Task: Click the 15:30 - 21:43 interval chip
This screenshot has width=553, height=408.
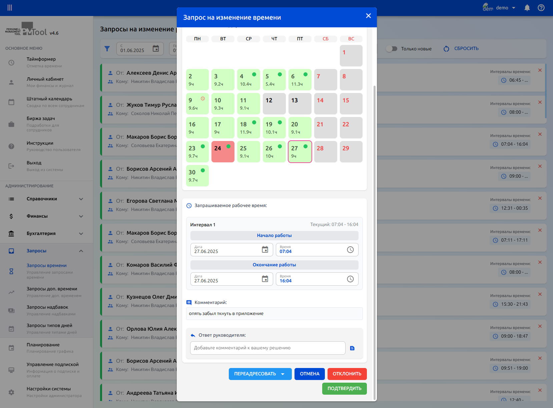Action: 510,304
